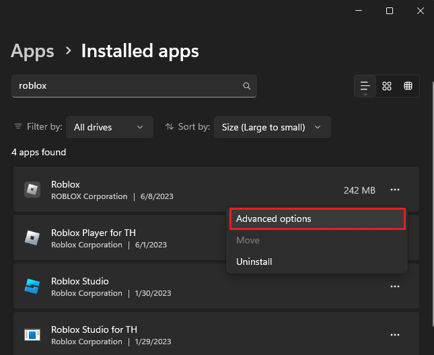The height and width of the screenshot is (355, 434).
Task: Click the window scrollbar thumb
Action: [x=433, y=203]
